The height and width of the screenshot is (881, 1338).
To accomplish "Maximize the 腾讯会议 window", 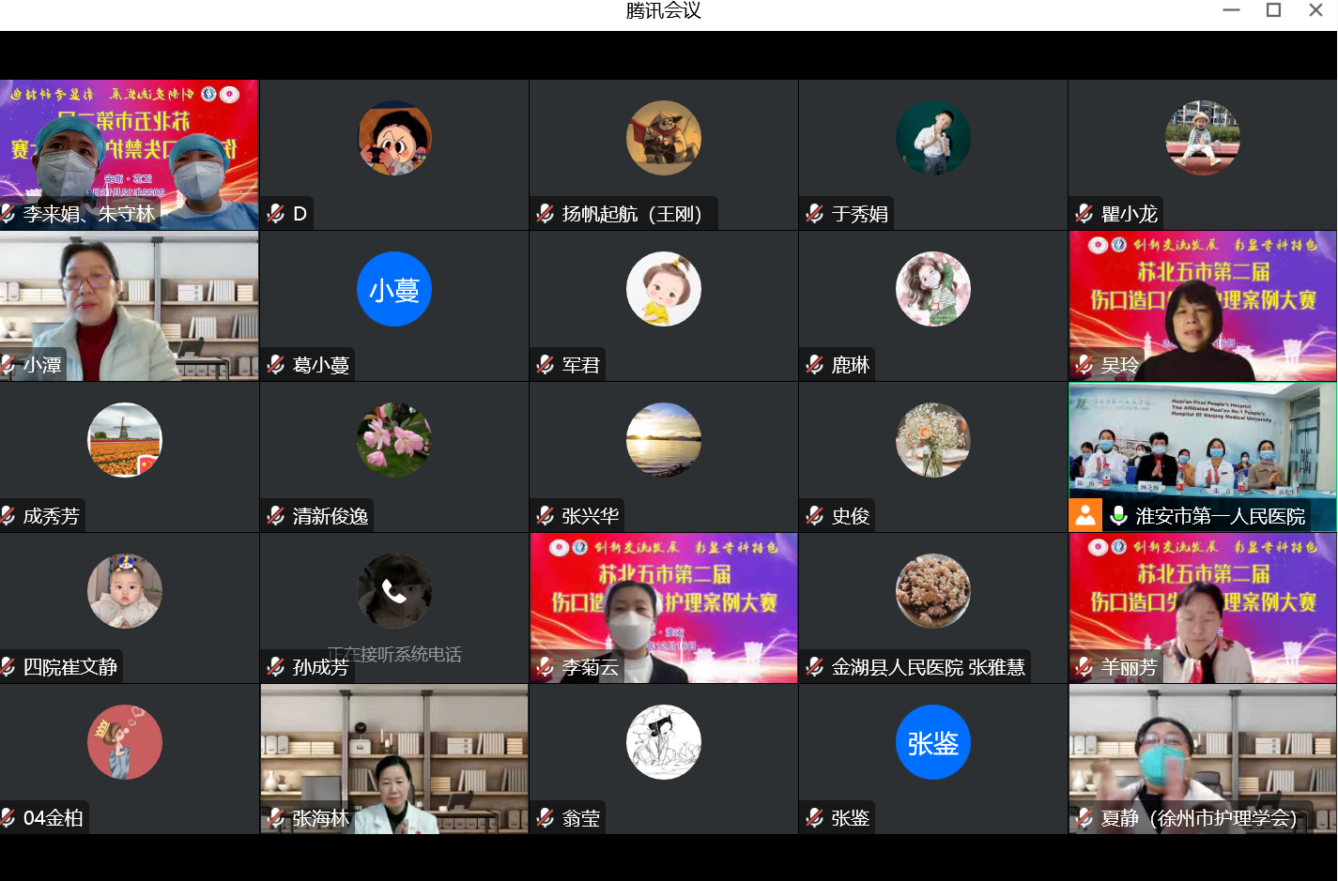I will (1273, 10).
